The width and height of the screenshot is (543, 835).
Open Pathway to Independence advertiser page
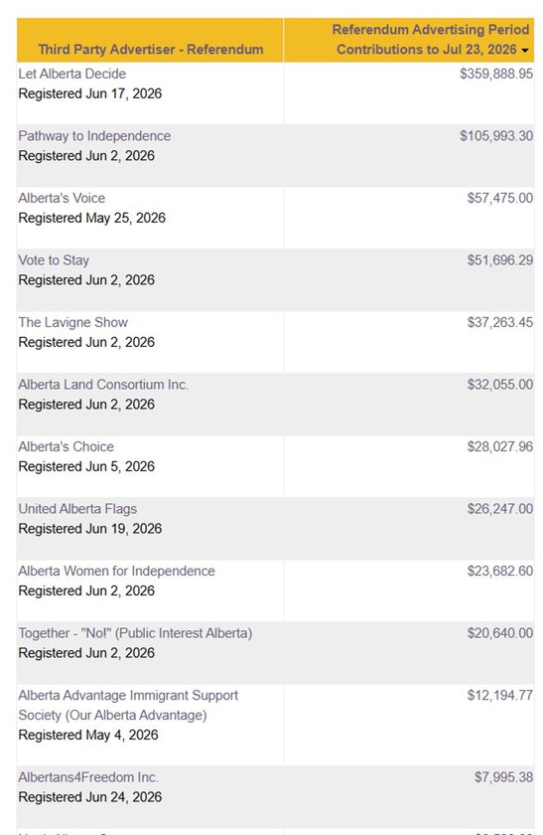tap(94, 136)
